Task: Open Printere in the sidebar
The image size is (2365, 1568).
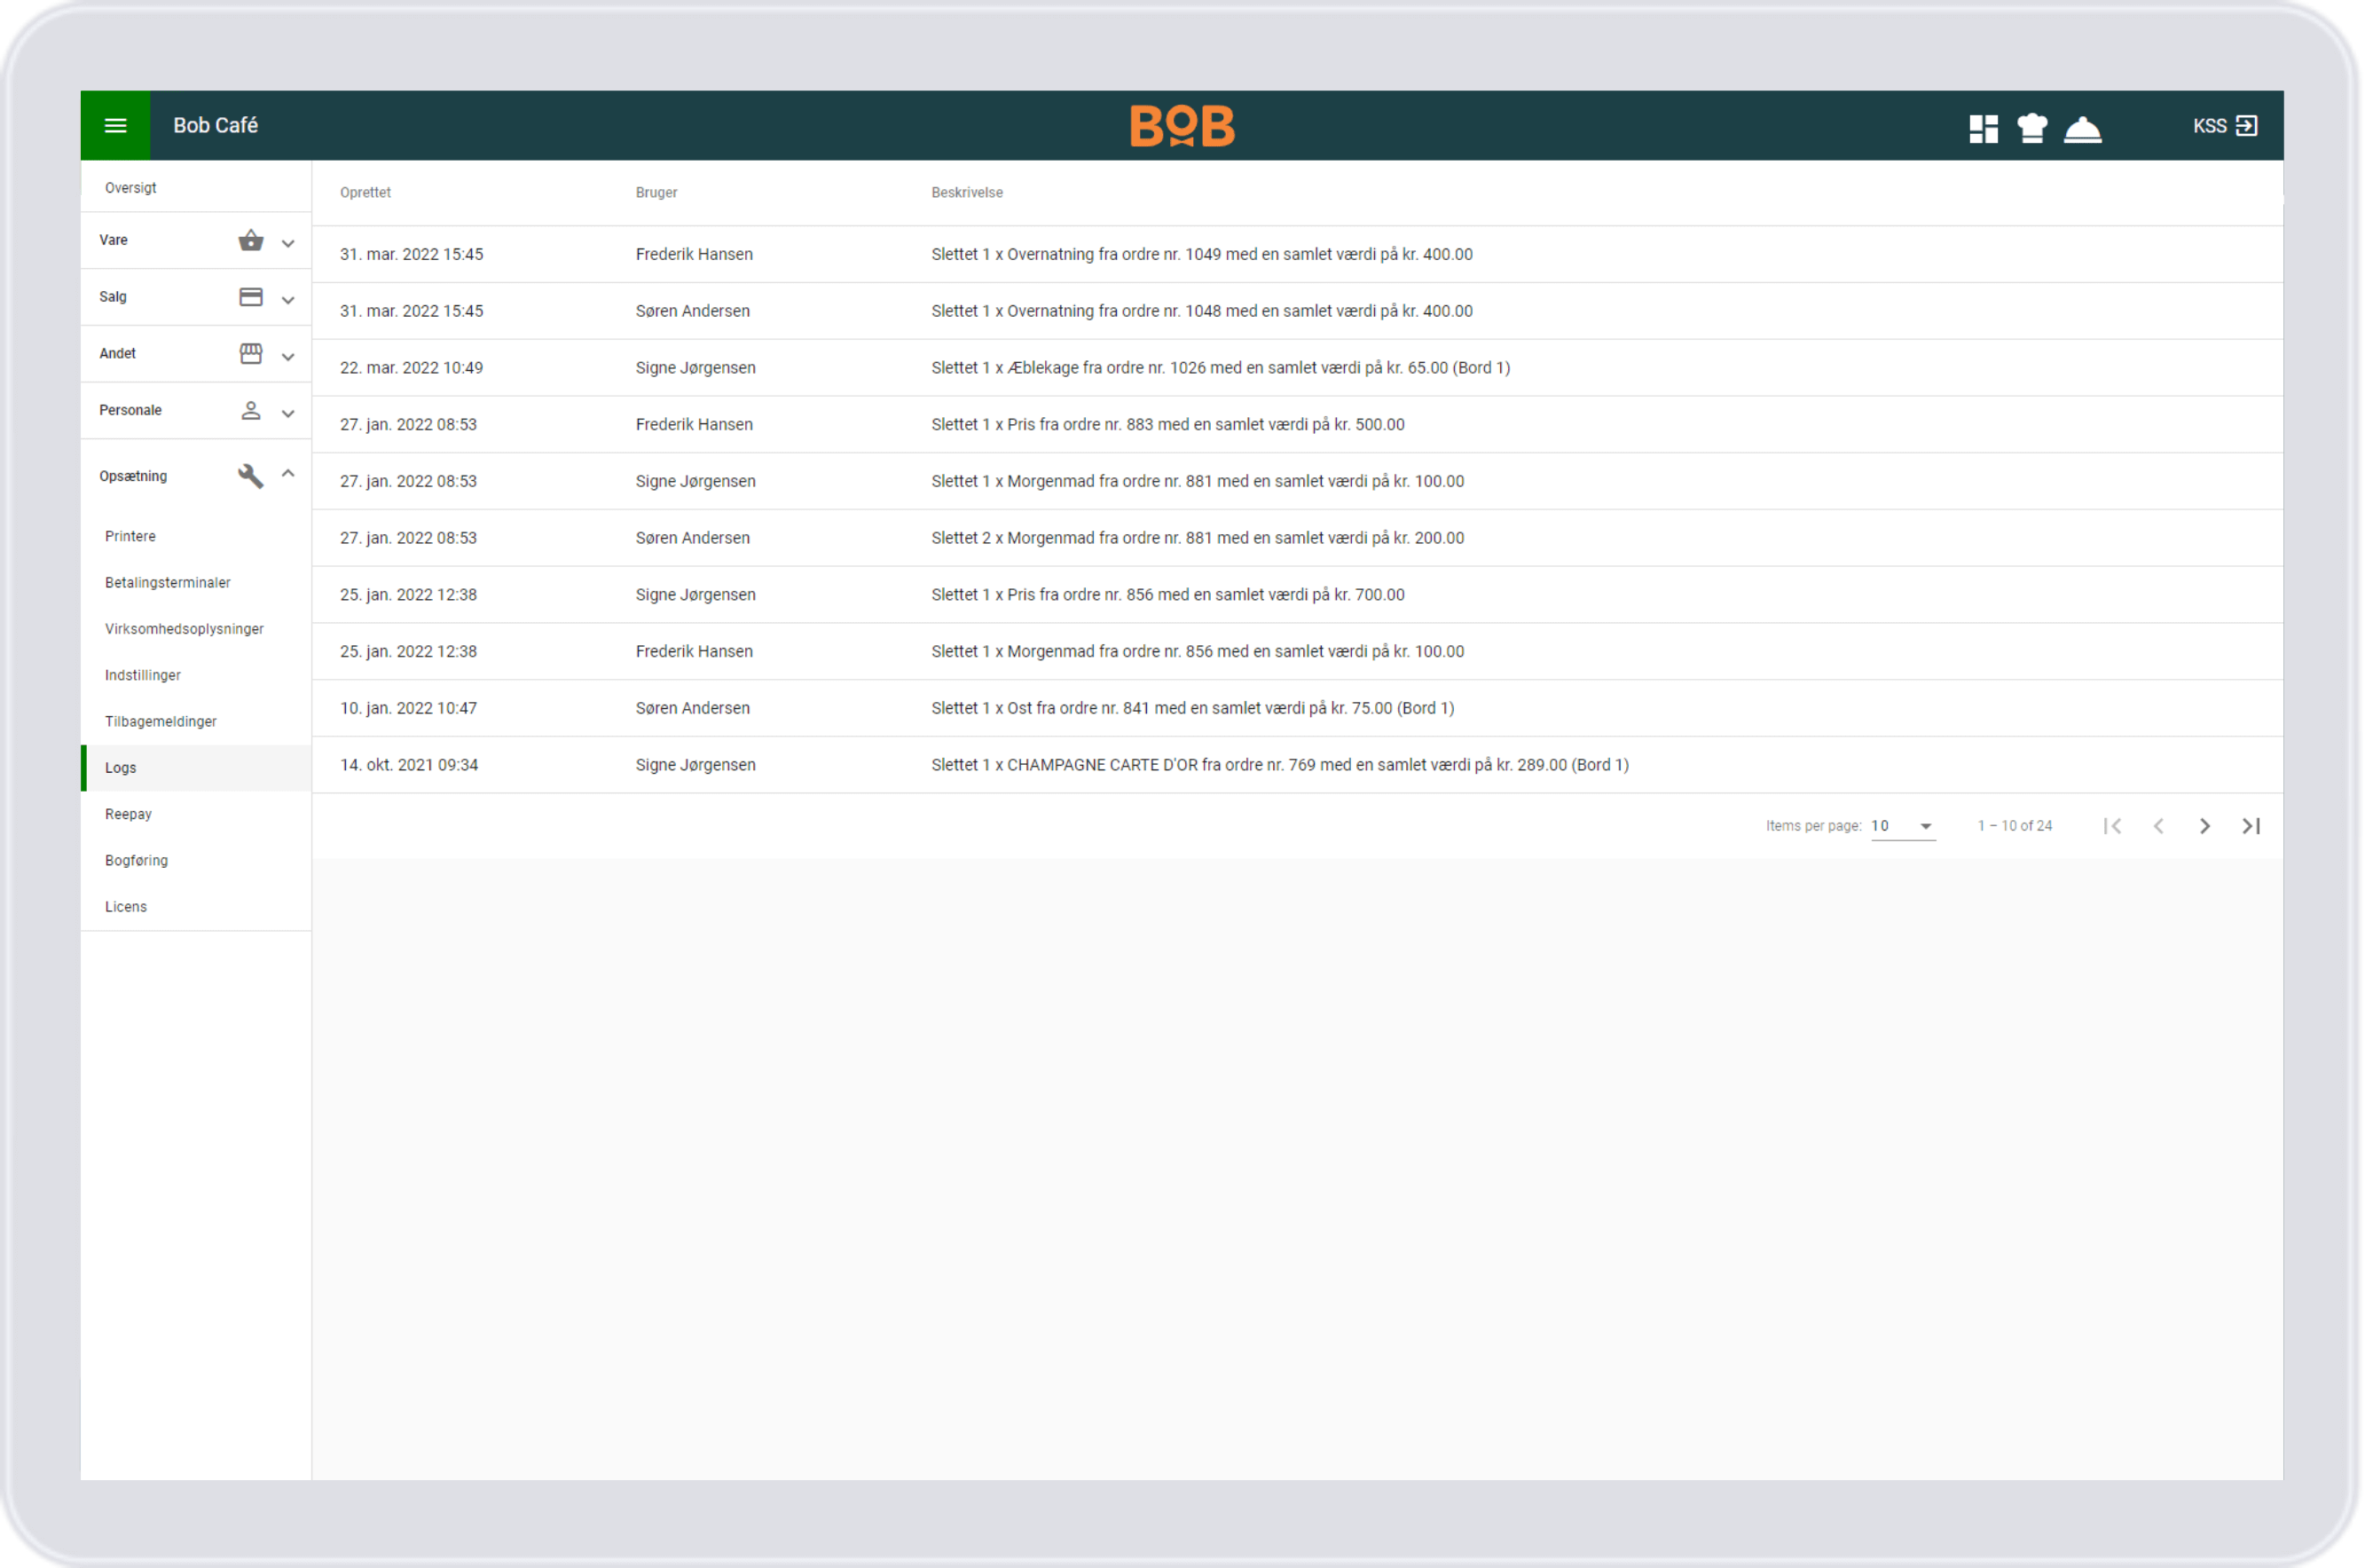Action: pos(196,537)
